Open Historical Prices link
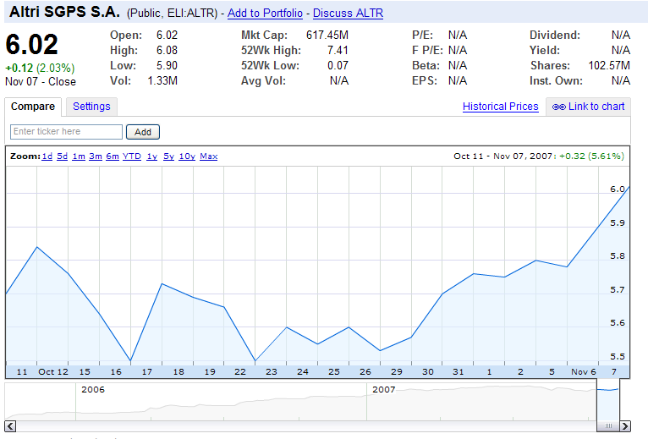The image size is (648, 439). click(x=501, y=107)
